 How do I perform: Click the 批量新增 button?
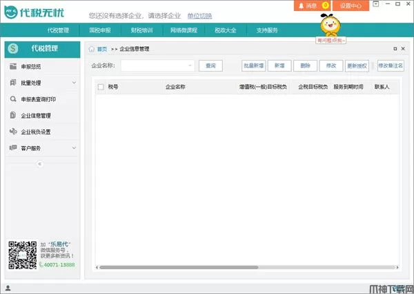tap(253, 65)
